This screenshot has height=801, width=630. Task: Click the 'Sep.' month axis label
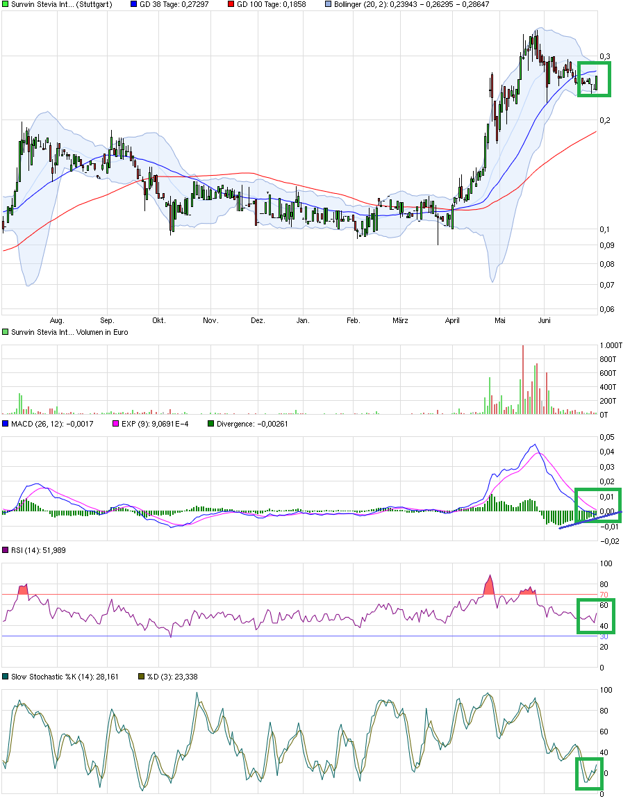click(107, 320)
